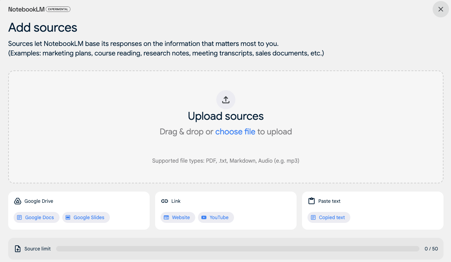Click the Paste text clipboard icon

(312, 201)
